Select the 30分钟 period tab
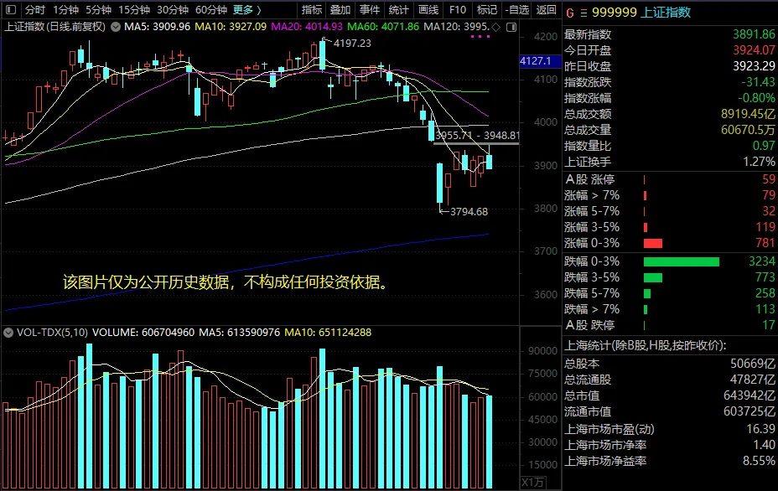Viewport: 778px width, 491px height. [x=173, y=9]
